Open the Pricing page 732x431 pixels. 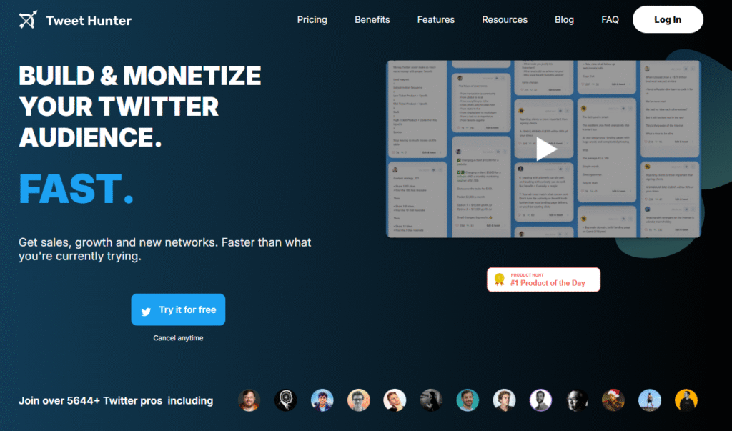click(312, 19)
